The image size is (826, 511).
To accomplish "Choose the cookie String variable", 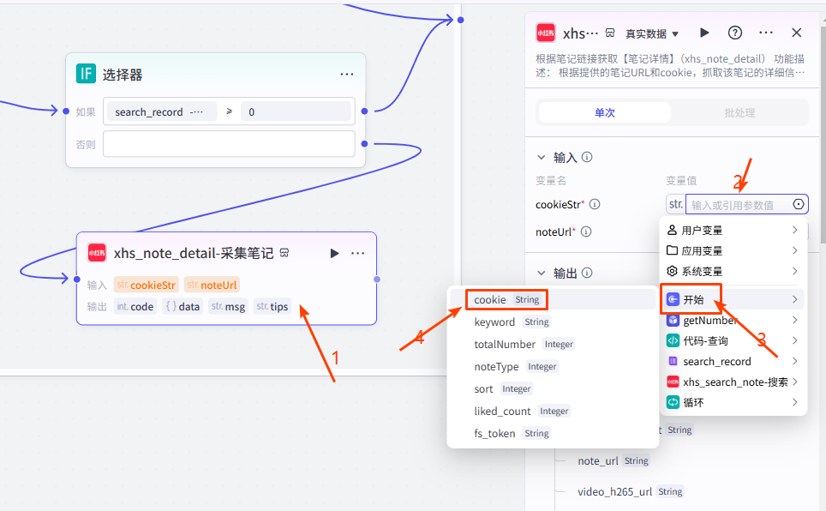I will pos(506,299).
